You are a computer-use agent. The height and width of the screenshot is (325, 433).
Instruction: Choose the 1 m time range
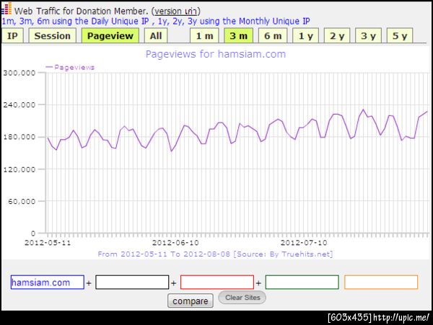coord(204,36)
